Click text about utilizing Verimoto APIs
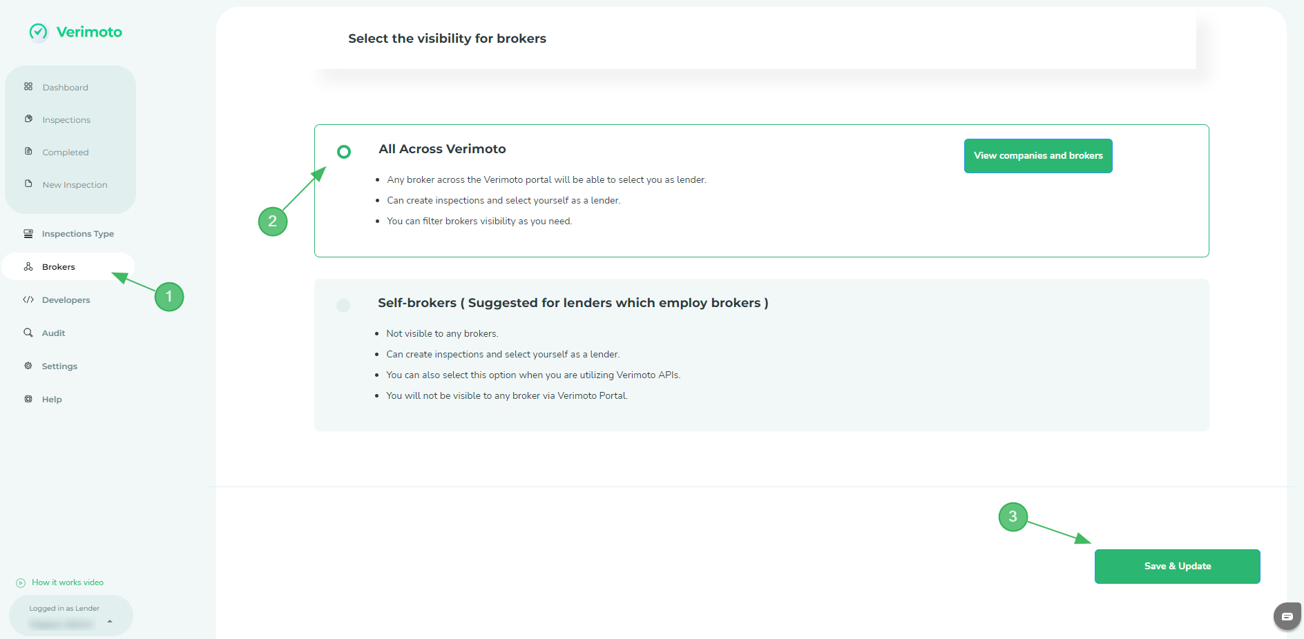Screen dimensions: 1304x639 pos(533,375)
